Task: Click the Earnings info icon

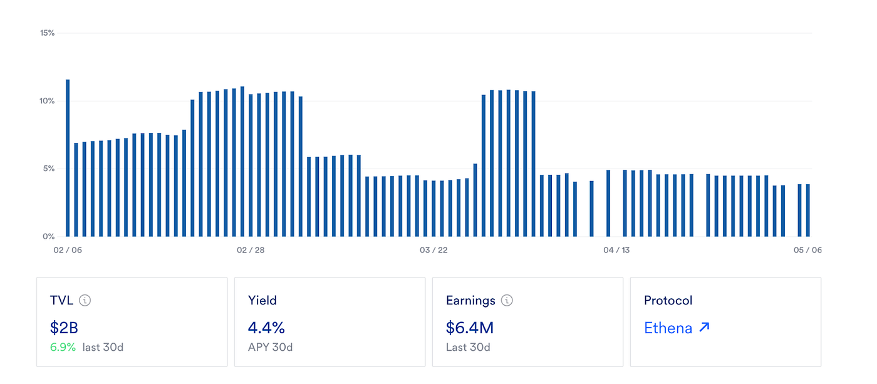Action: point(507,301)
